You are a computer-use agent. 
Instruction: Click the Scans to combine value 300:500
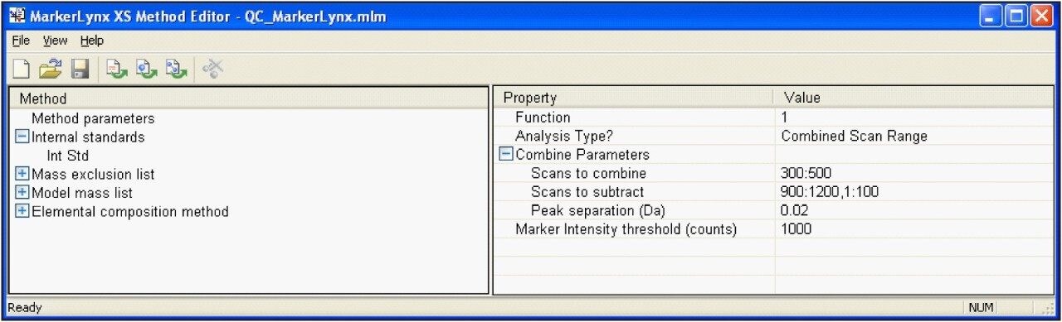(806, 173)
